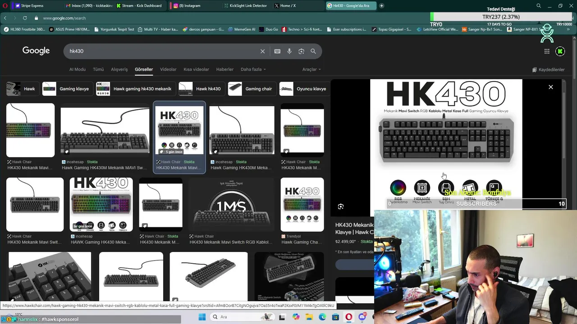Open the Opera menu logo
The image size is (577, 324).
pyautogui.click(x=5, y=5)
